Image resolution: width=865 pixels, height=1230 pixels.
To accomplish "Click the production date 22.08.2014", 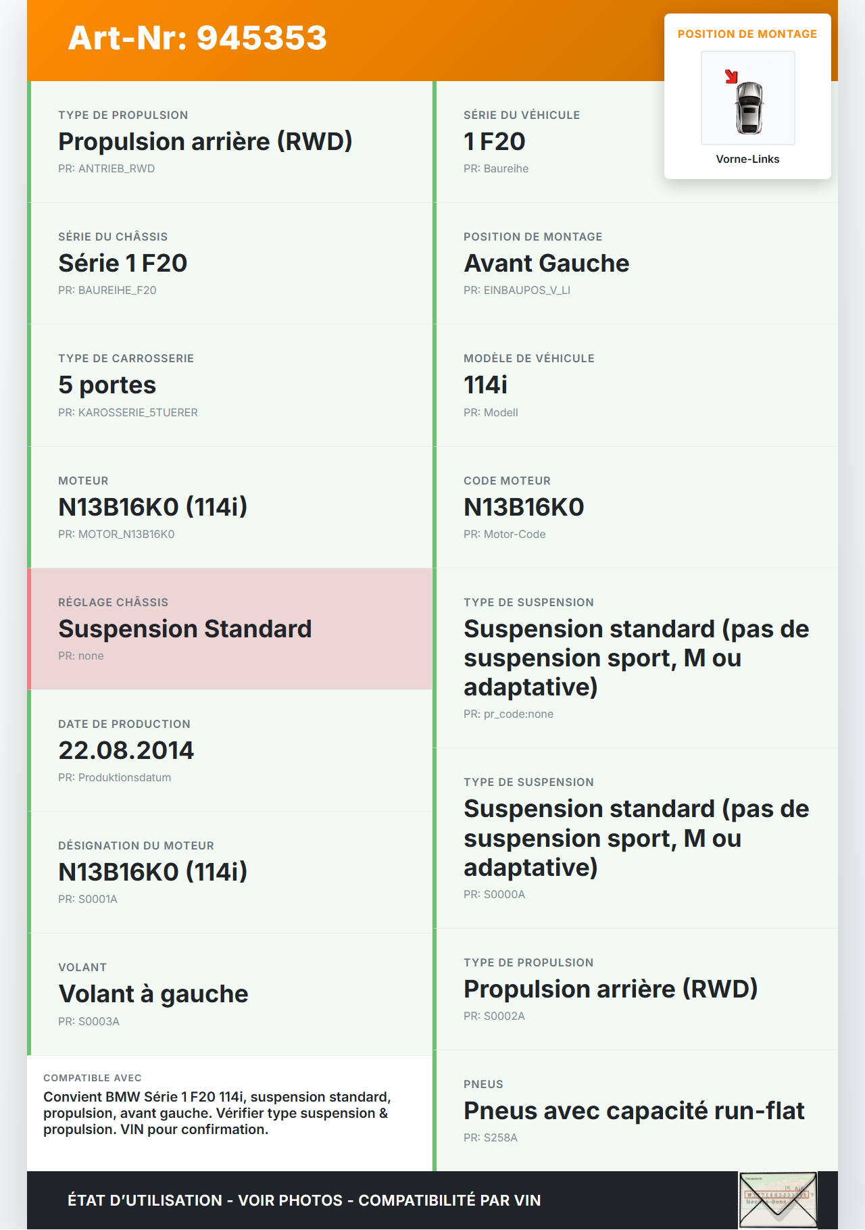I will (126, 750).
